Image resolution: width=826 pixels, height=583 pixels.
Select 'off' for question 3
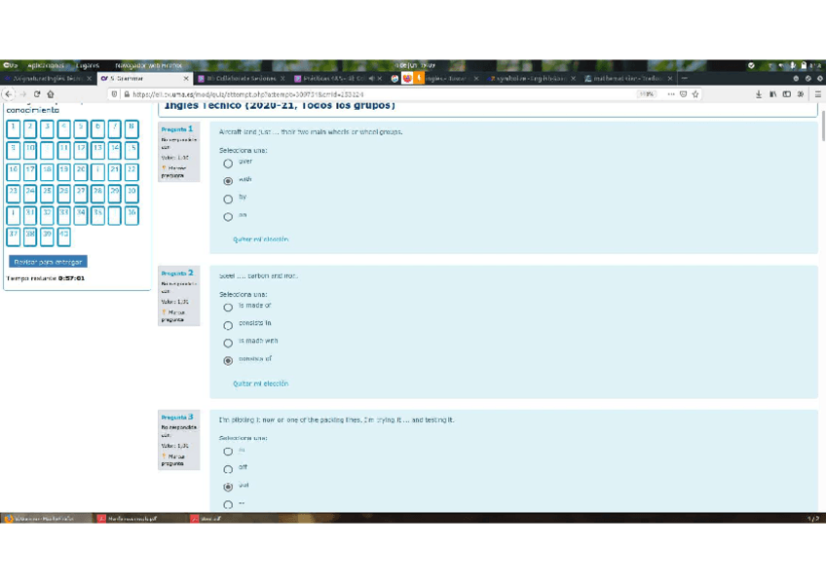click(x=228, y=469)
